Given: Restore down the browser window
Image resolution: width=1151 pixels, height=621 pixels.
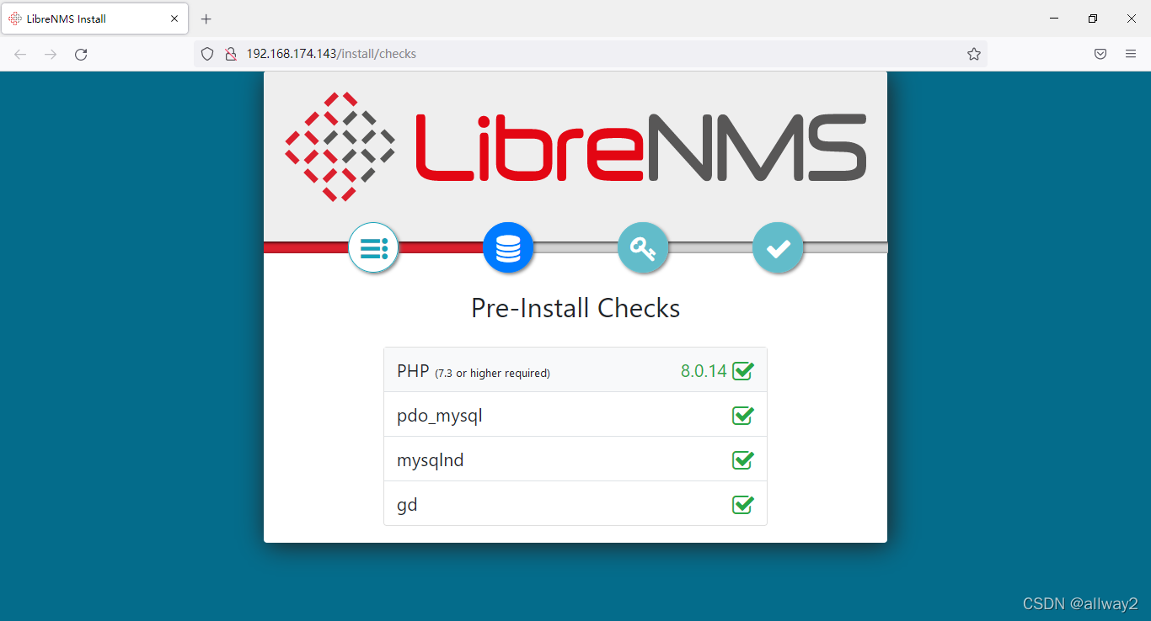Looking at the screenshot, I should 1093,19.
